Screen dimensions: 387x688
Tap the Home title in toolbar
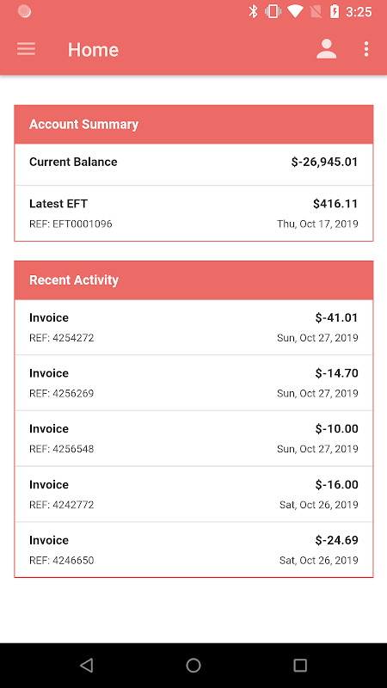pyautogui.click(x=93, y=50)
